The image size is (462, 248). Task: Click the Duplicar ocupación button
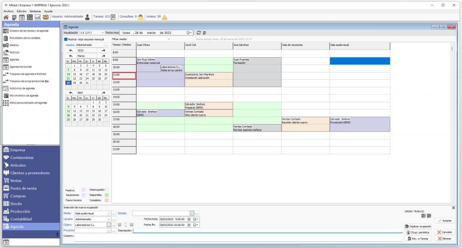click(418, 226)
